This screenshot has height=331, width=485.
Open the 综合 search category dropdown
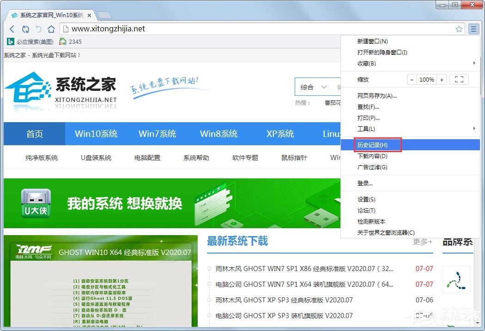point(309,87)
